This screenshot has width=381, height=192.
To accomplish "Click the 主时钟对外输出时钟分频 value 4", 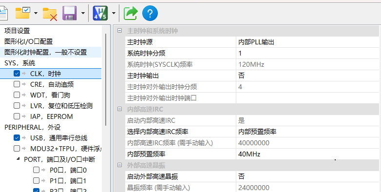I will click(240, 87).
